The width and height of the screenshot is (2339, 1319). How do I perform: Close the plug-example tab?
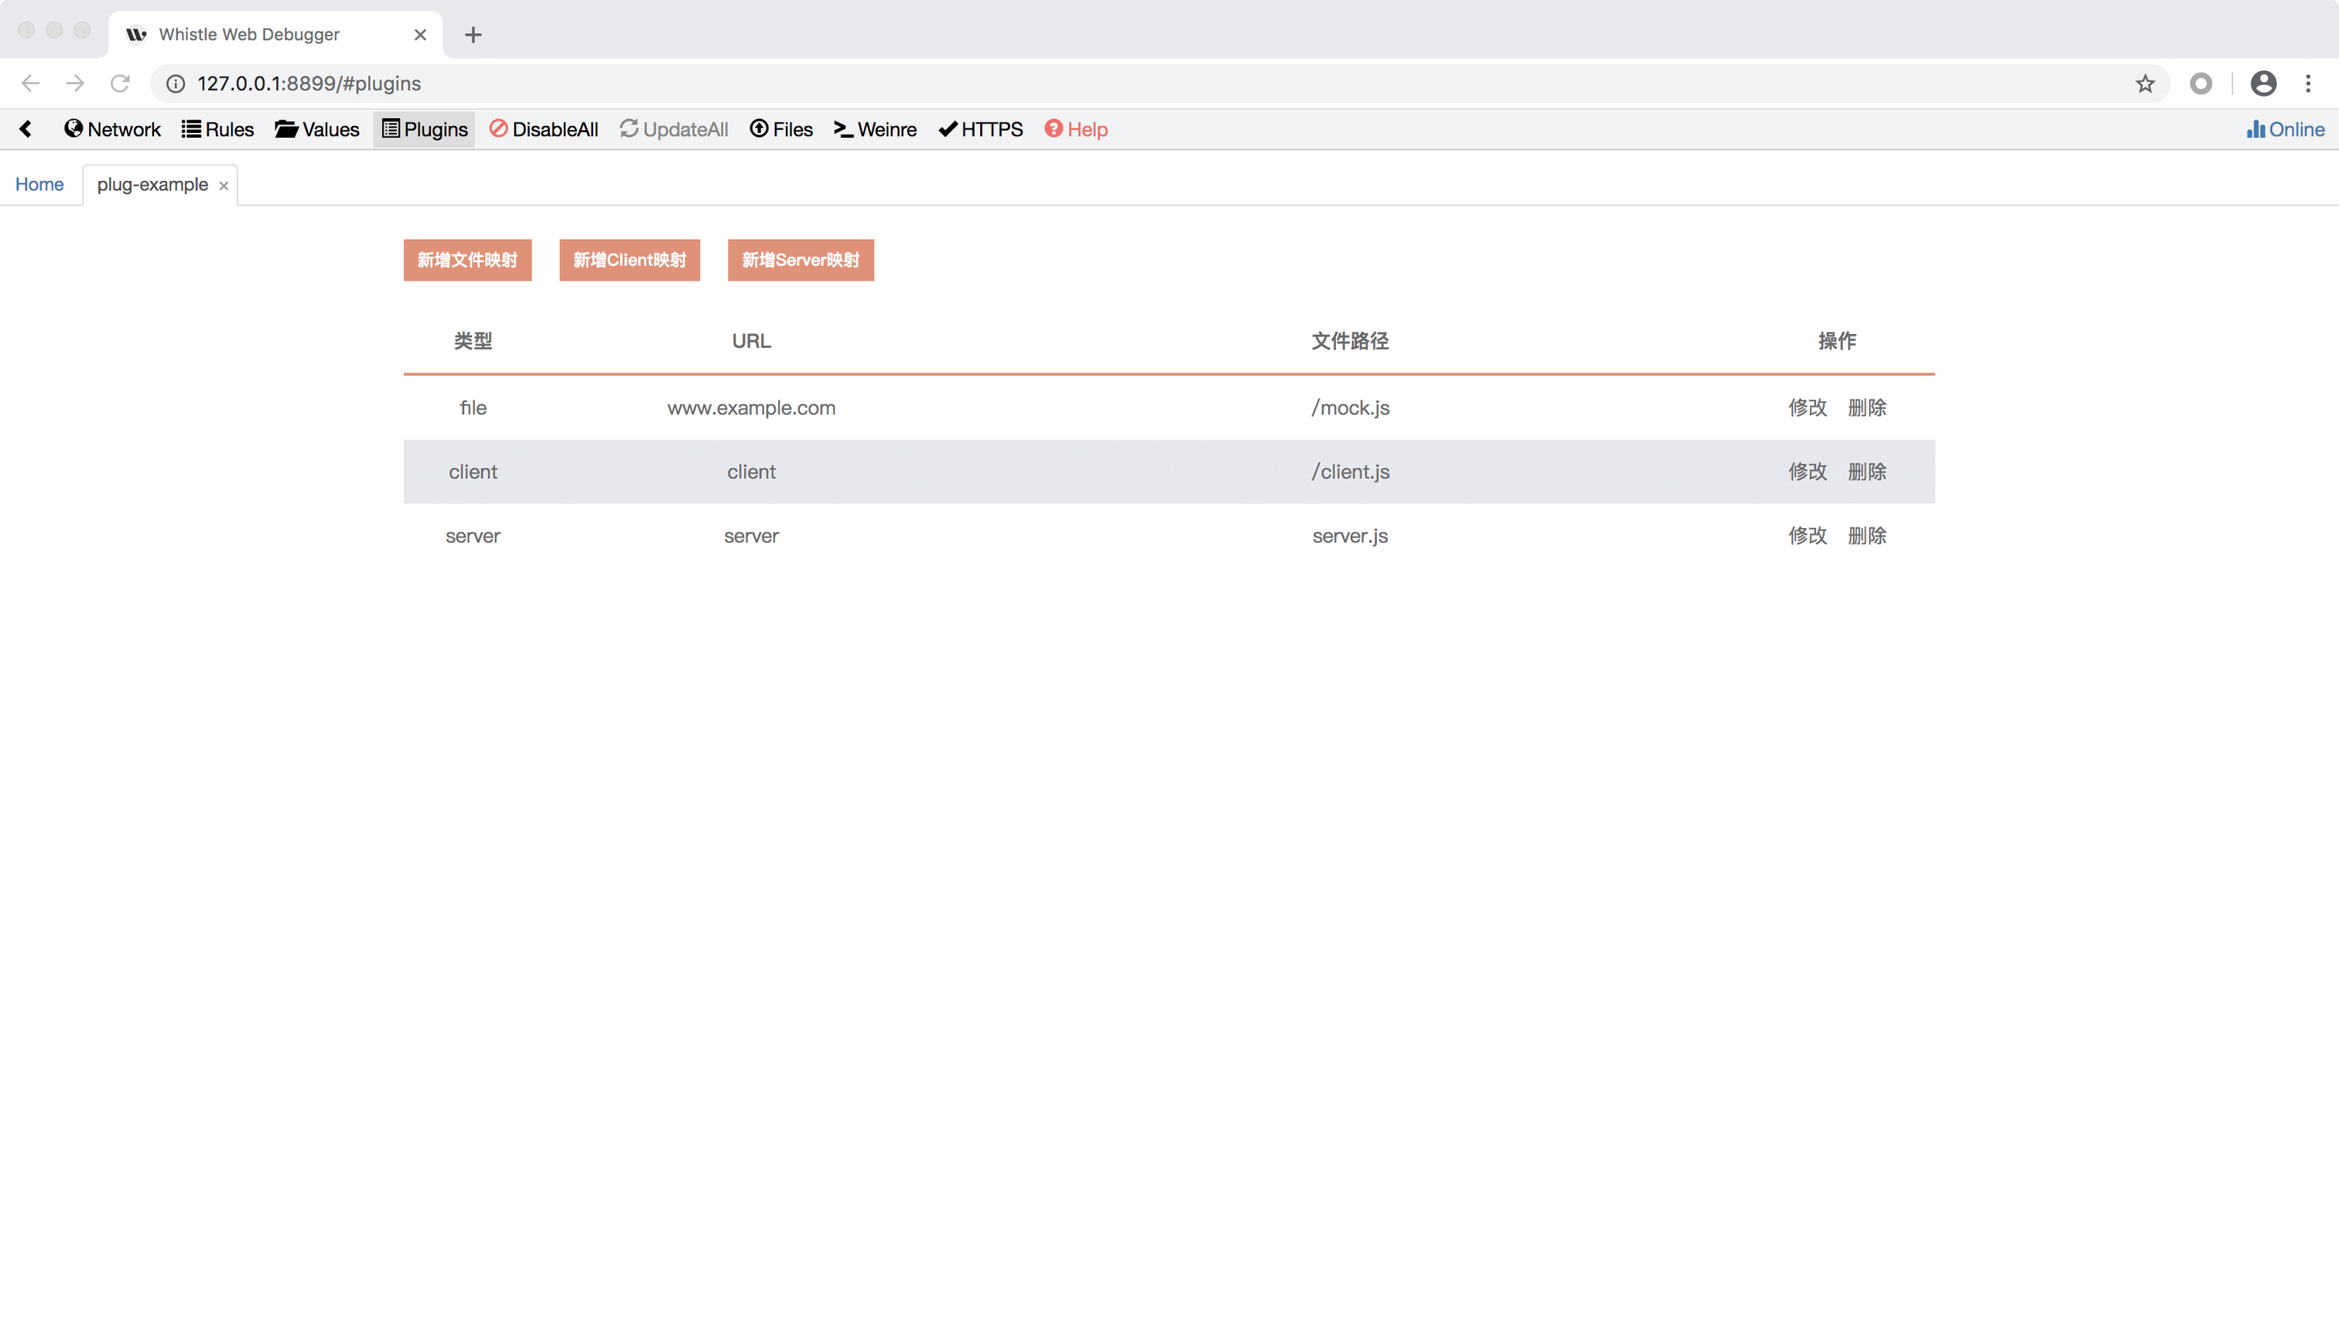point(224,186)
